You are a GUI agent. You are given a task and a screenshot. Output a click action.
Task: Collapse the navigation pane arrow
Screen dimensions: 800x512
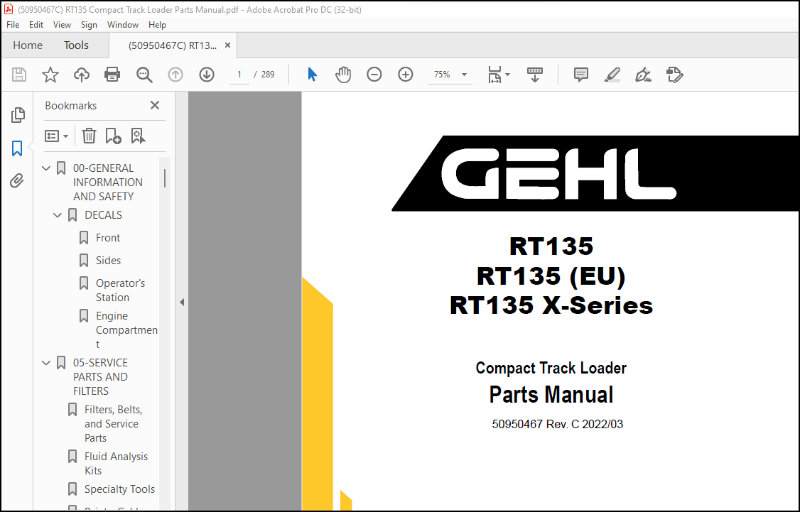point(182,302)
